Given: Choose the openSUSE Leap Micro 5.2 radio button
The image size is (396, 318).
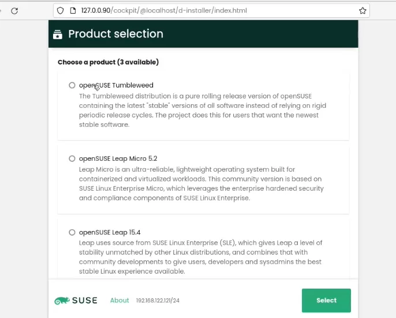Looking at the screenshot, I should tap(72, 158).
